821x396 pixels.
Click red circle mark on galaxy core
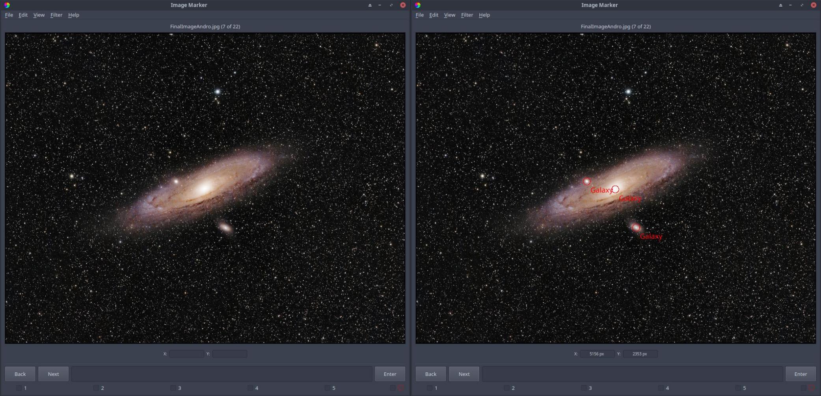tap(615, 189)
